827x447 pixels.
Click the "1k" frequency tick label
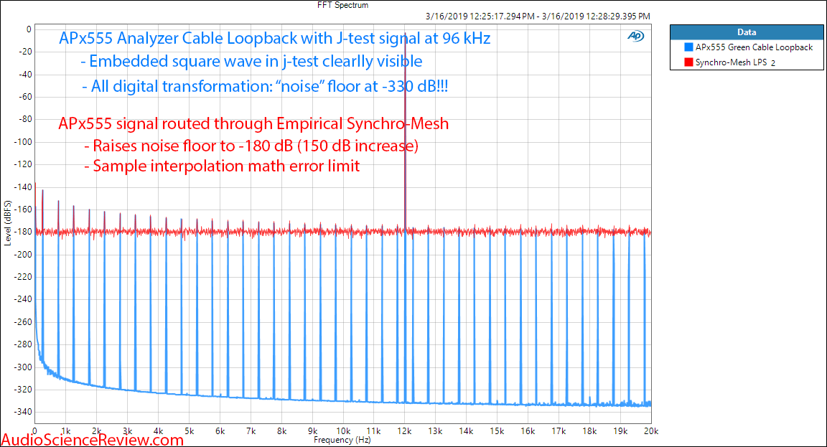click(66, 431)
